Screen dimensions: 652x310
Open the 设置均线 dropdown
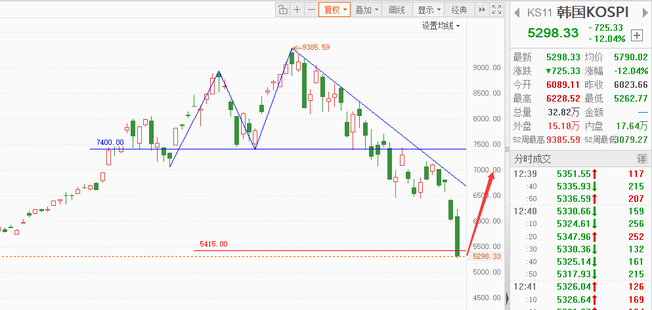[x=441, y=26]
